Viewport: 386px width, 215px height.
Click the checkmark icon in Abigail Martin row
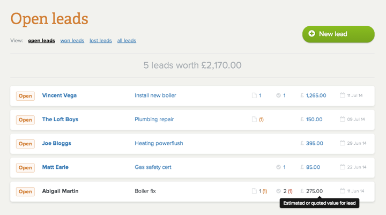278,191
